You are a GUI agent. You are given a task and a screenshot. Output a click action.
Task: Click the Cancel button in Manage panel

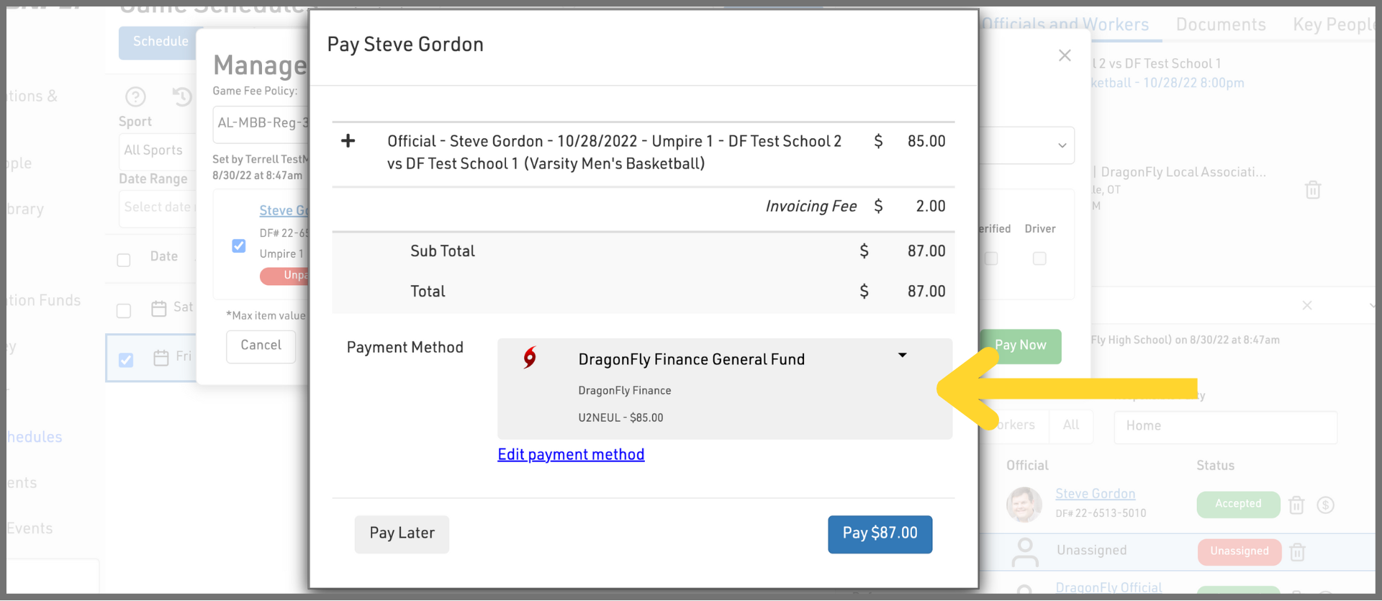point(261,346)
